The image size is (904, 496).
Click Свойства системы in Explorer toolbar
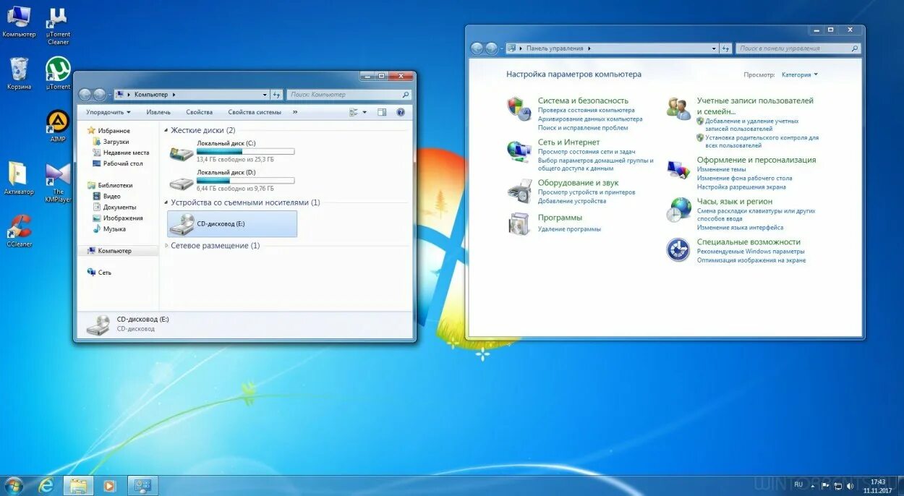point(255,112)
